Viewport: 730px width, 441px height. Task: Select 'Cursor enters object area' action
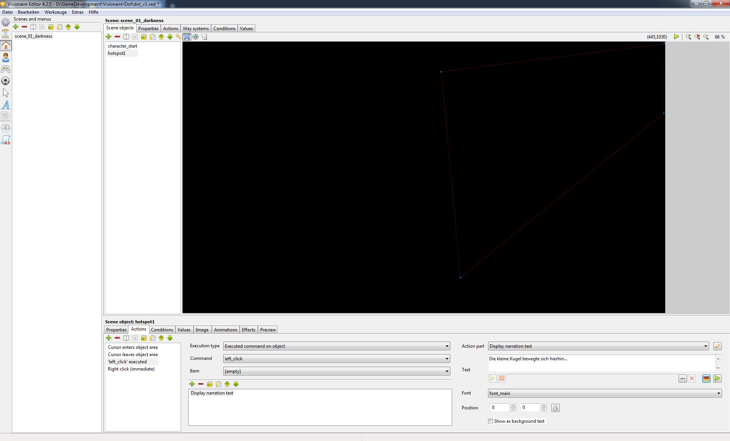click(133, 347)
